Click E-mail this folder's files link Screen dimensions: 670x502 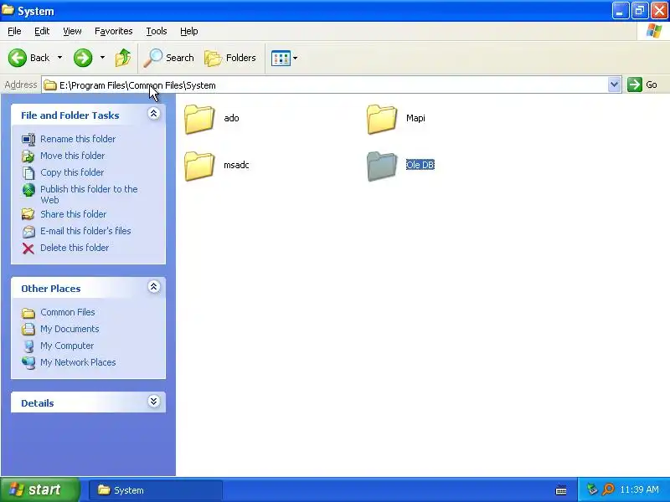[x=85, y=231]
